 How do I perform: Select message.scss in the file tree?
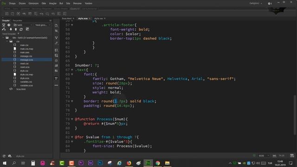(x=26, y=60)
